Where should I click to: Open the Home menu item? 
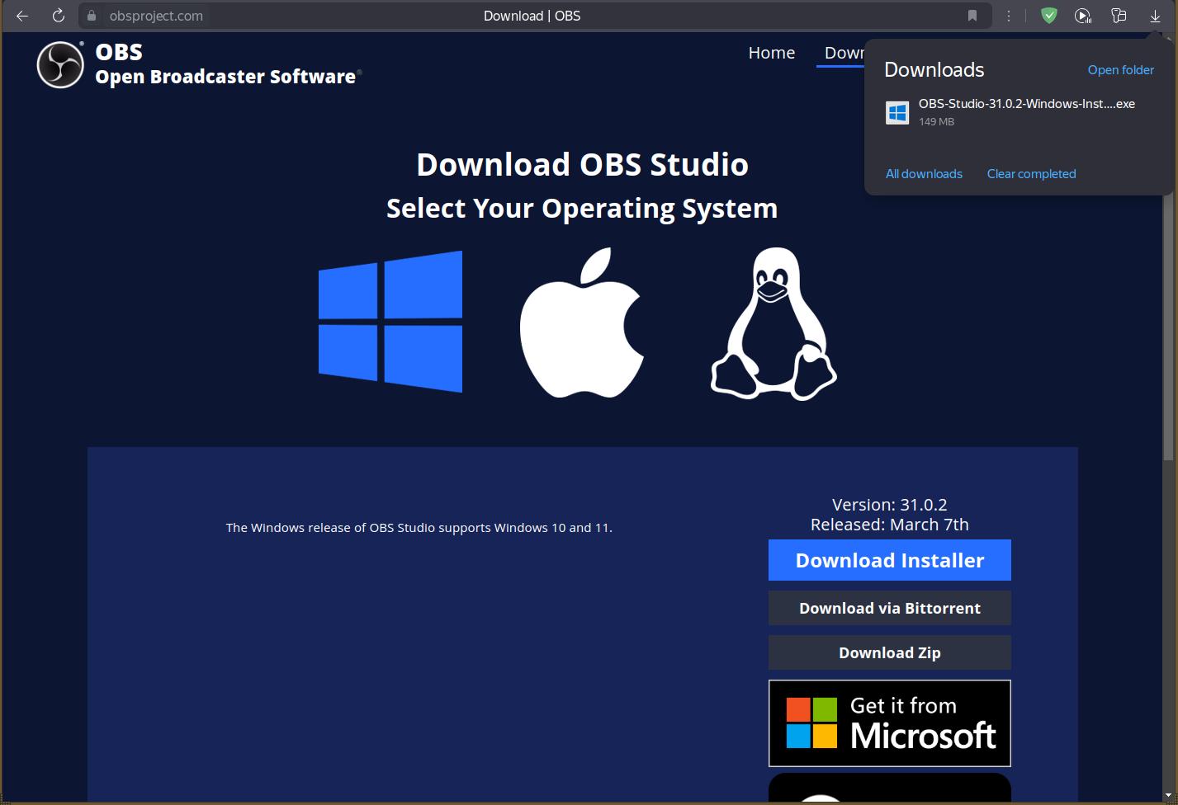772,53
